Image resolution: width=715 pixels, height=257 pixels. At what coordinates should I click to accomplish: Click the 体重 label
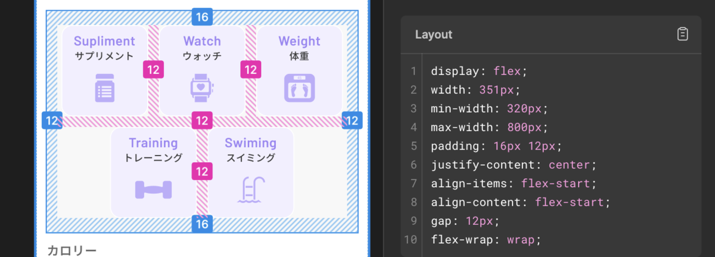point(299,57)
